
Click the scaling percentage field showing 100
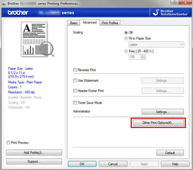pos(134,57)
